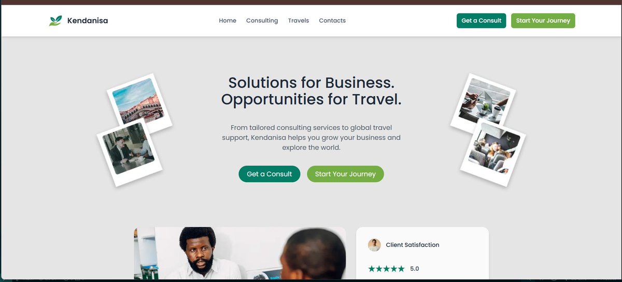This screenshot has width=622, height=282.
Task: Click the Client Satisfaction card title
Action: pyautogui.click(x=413, y=245)
